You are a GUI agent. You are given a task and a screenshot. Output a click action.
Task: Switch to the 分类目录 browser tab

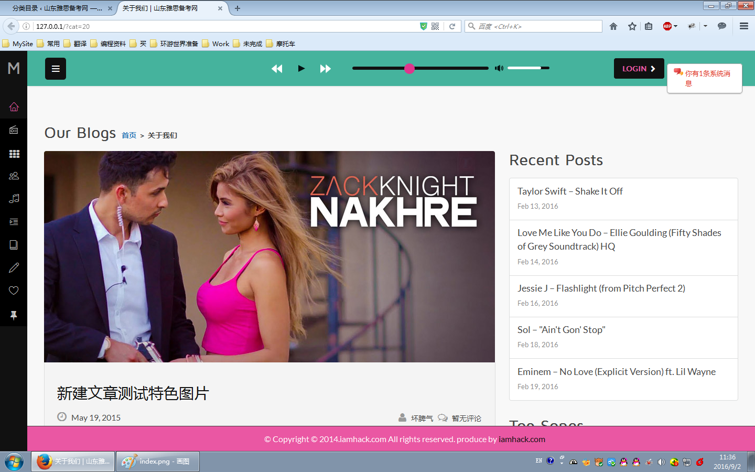pyautogui.click(x=58, y=8)
